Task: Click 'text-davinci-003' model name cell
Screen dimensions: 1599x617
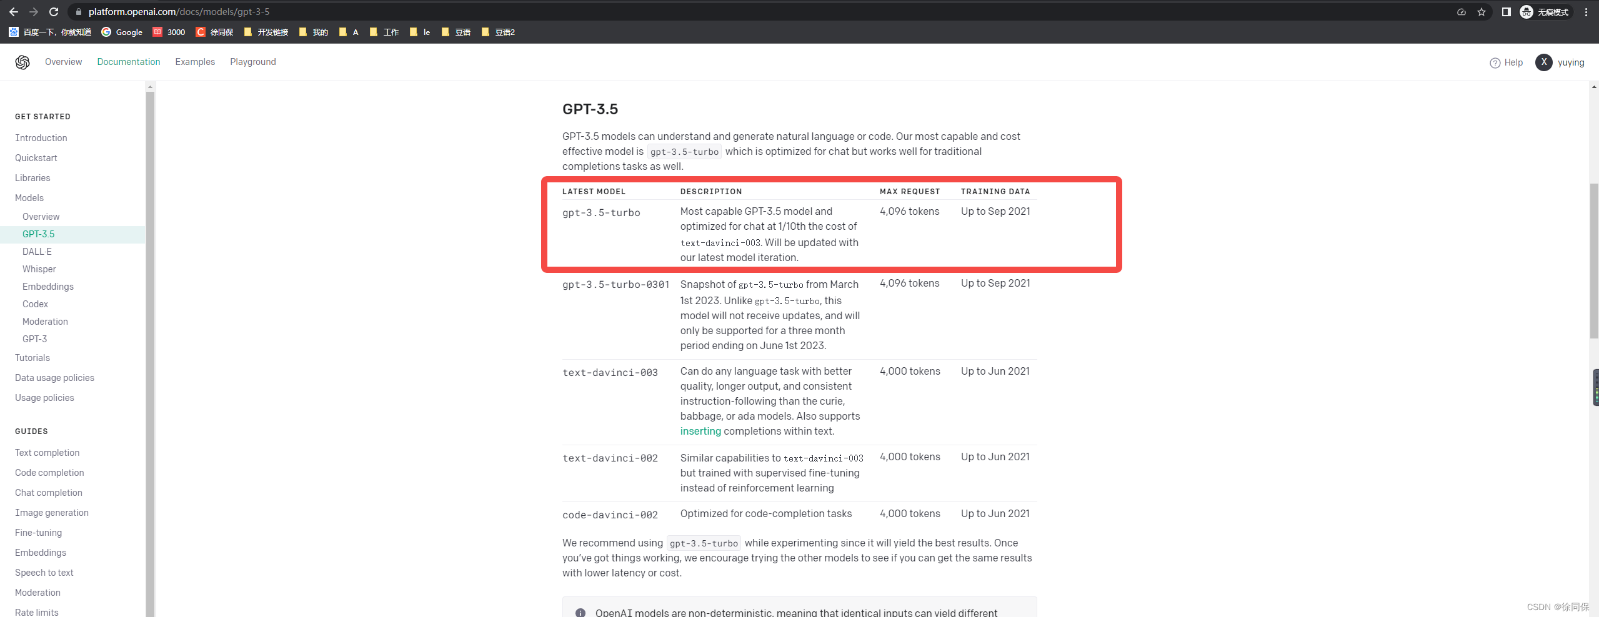Action: pyautogui.click(x=610, y=373)
